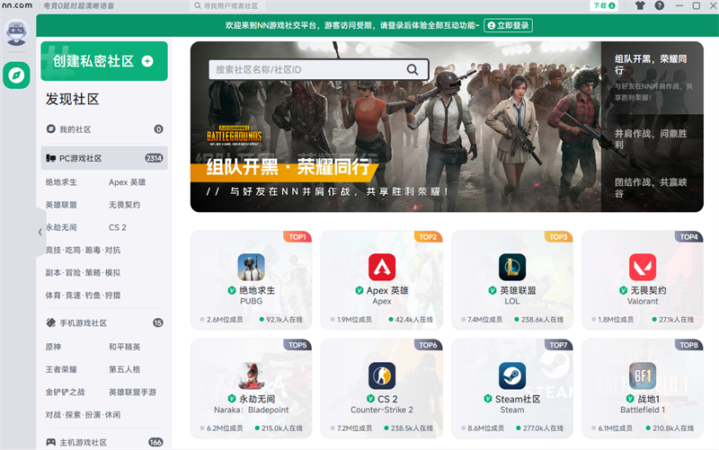Click the 2314 count badge
Image resolution: width=719 pixels, height=450 pixels.
(154, 158)
